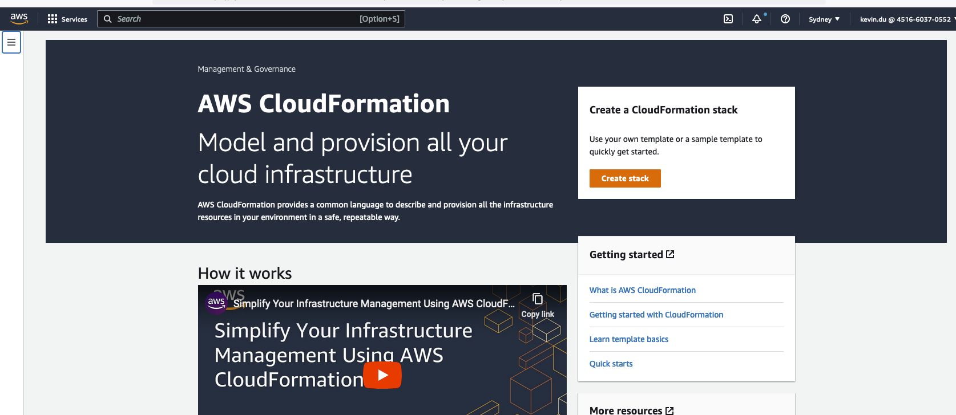Open the What is AWS CloudFormation link

pyautogui.click(x=643, y=290)
